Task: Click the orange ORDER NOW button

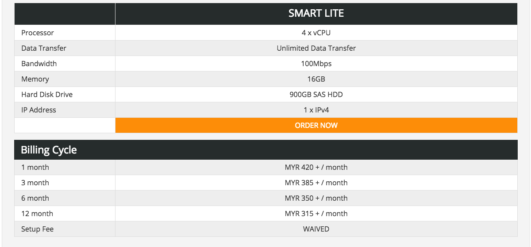Action: [316, 125]
